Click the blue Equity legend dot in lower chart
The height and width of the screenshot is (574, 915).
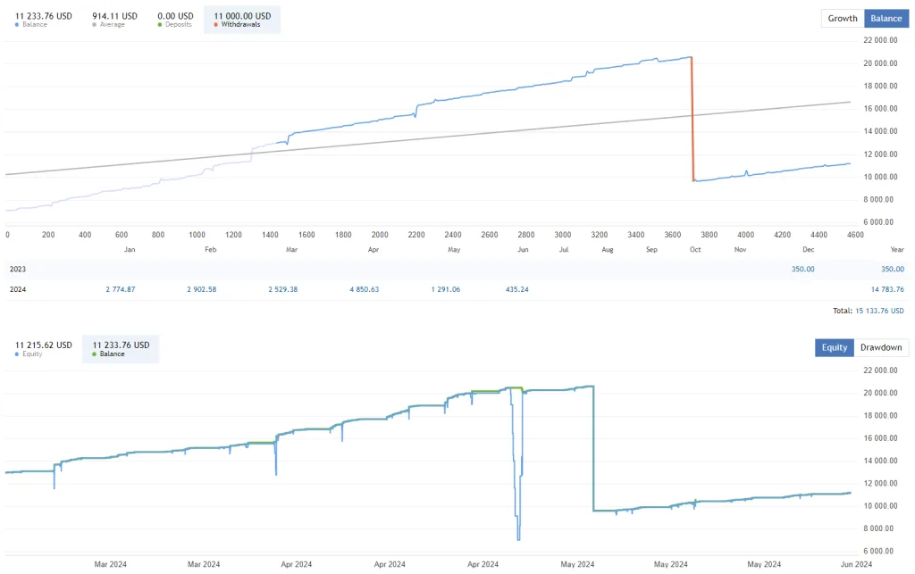coord(18,354)
